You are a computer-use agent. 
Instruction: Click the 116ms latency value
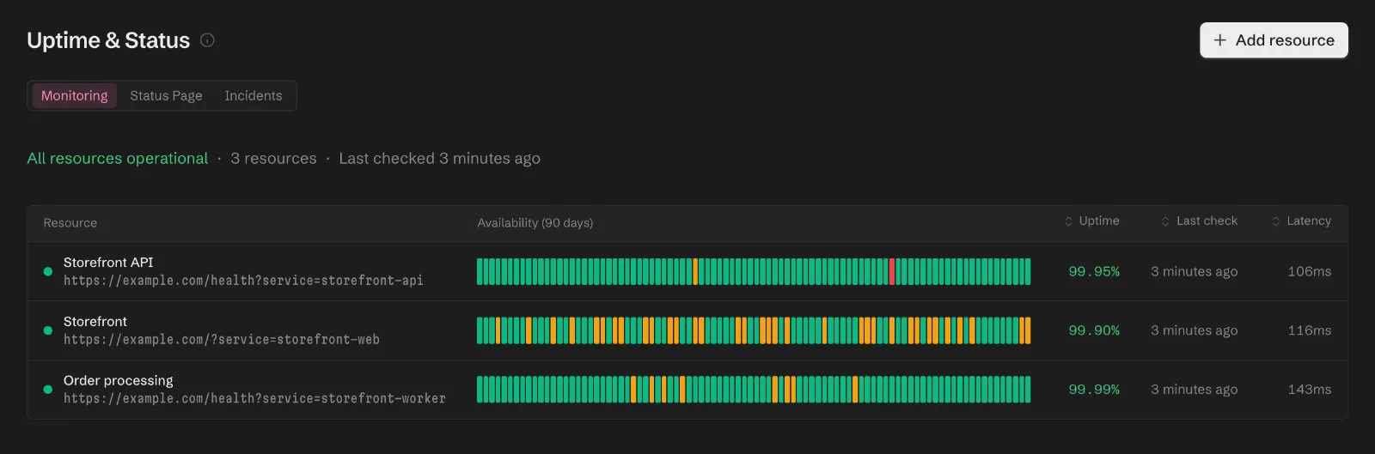[x=1309, y=330]
